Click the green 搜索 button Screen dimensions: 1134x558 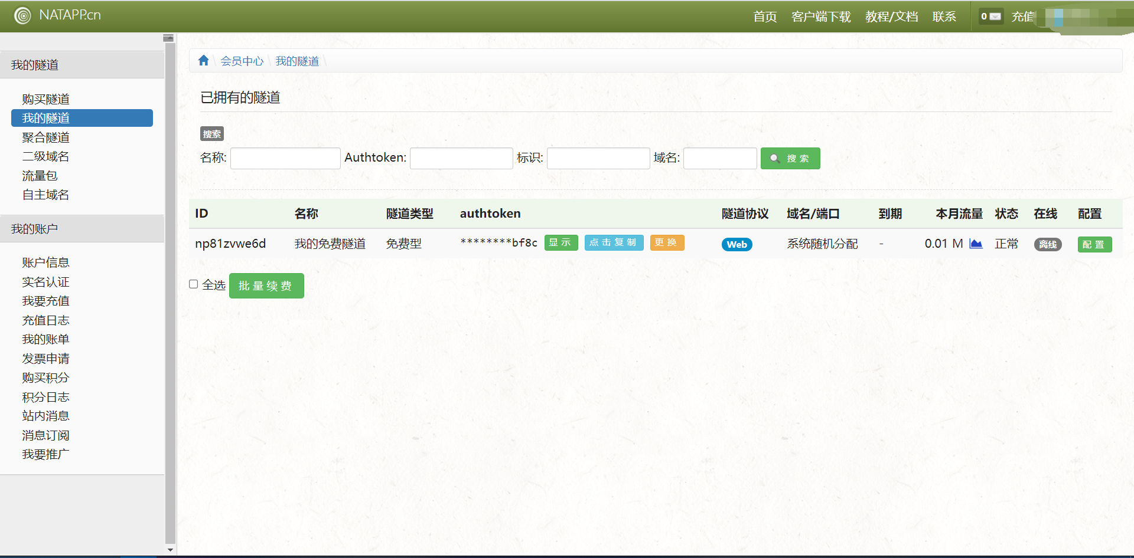pyautogui.click(x=790, y=158)
